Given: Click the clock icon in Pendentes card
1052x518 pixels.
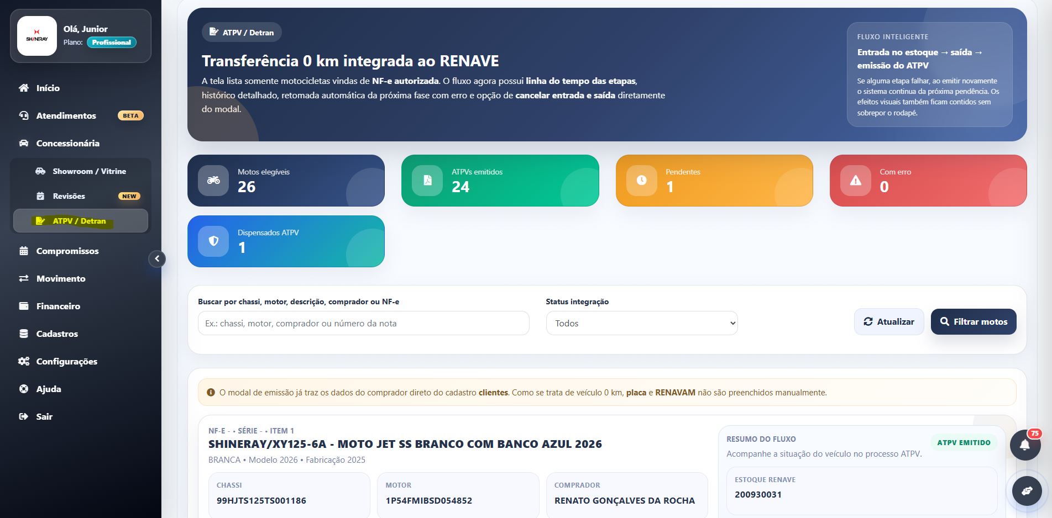Looking at the screenshot, I should point(641,180).
